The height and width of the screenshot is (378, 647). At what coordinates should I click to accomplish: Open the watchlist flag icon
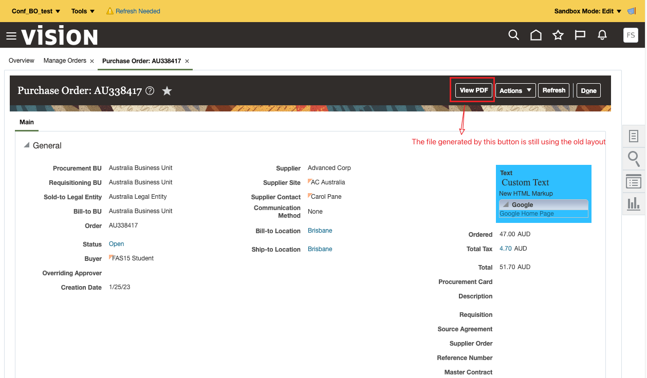tap(580, 35)
